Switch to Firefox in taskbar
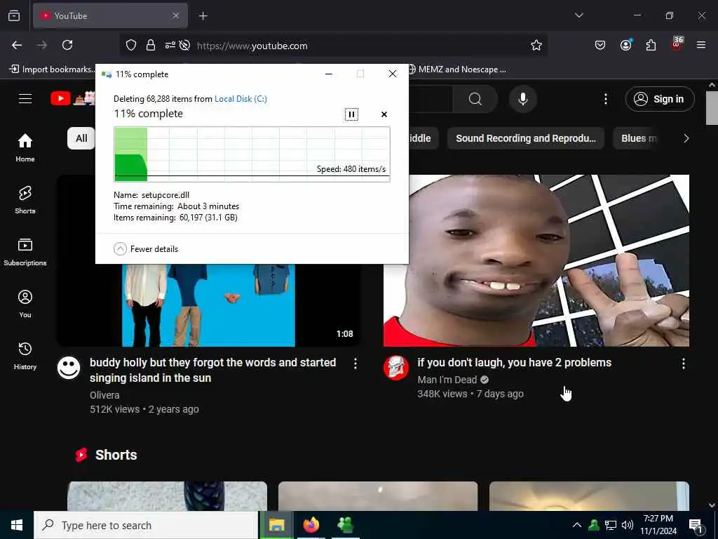The width and height of the screenshot is (718, 539). coord(311,525)
